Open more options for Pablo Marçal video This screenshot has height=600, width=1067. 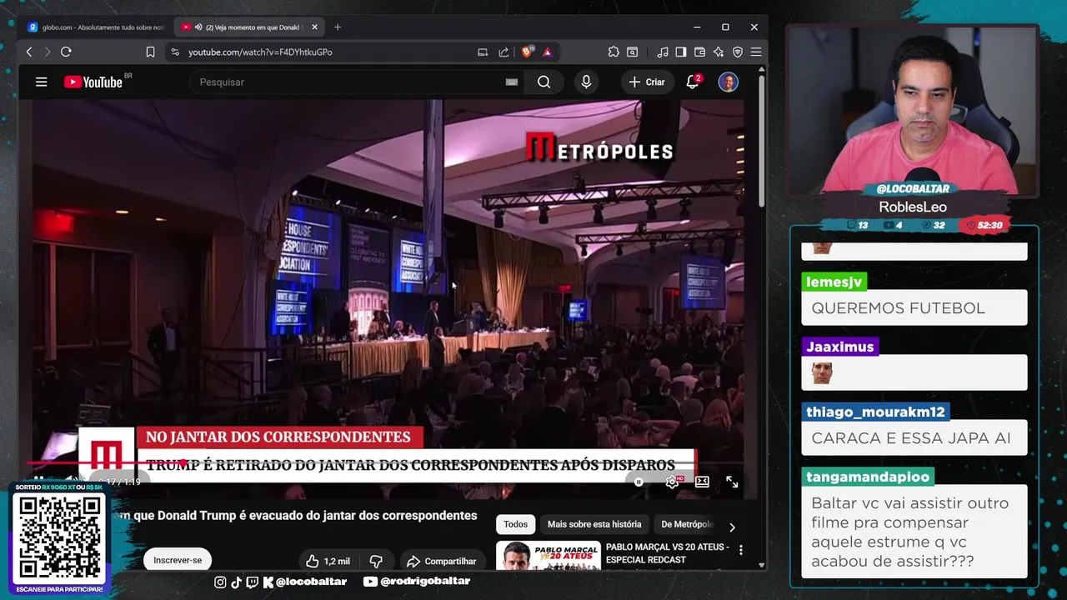(x=740, y=551)
